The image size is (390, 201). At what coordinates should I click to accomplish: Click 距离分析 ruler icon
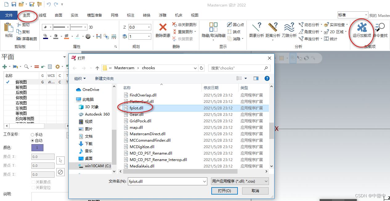(273, 27)
